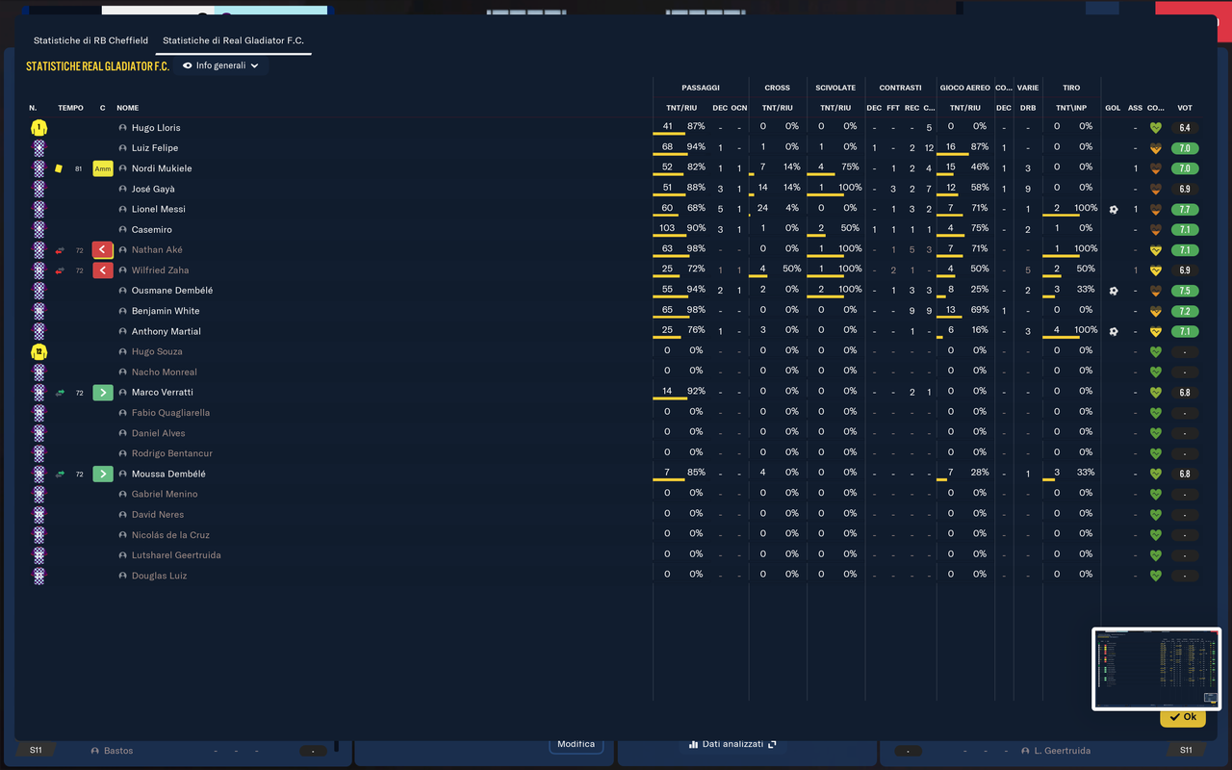Click Hugo Souza yellow goalkeeper shirt icon
1232x770 pixels.
[38, 352]
